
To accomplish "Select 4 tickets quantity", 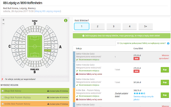I will [x=130, y=26].
